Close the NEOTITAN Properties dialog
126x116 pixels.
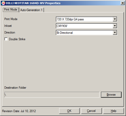point(123,3)
